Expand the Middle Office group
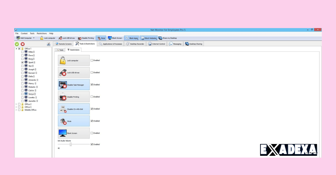Viewport: 336px width, 175px height. click(x=16, y=110)
